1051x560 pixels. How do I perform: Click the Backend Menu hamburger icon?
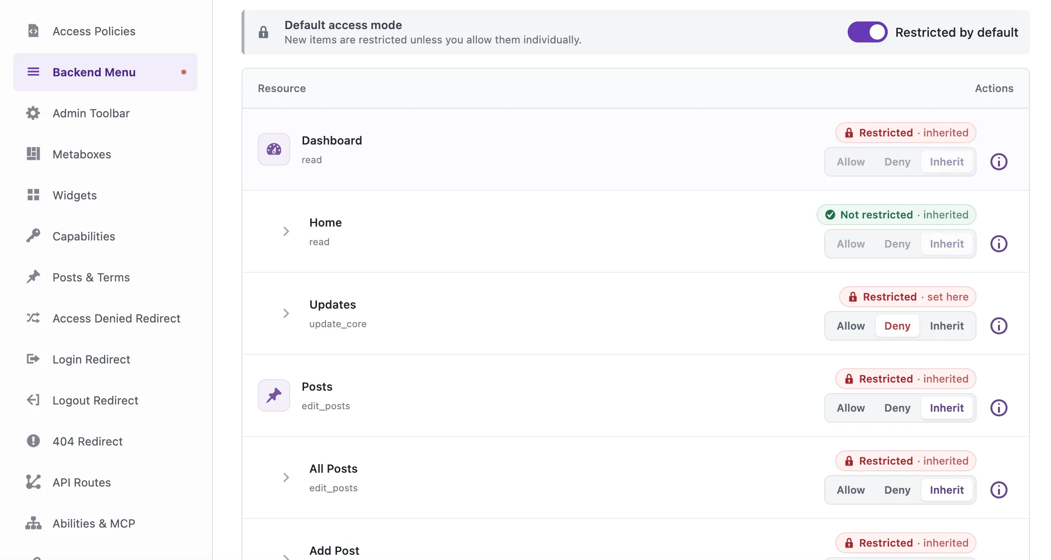point(33,72)
